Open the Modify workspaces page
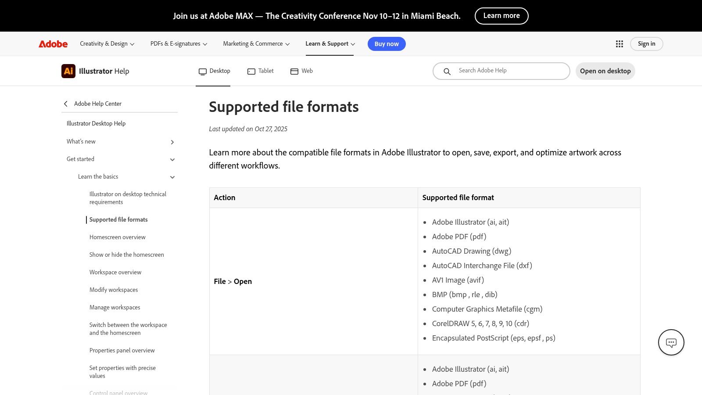Image resolution: width=702 pixels, height=395 pixels. [114, 290]
